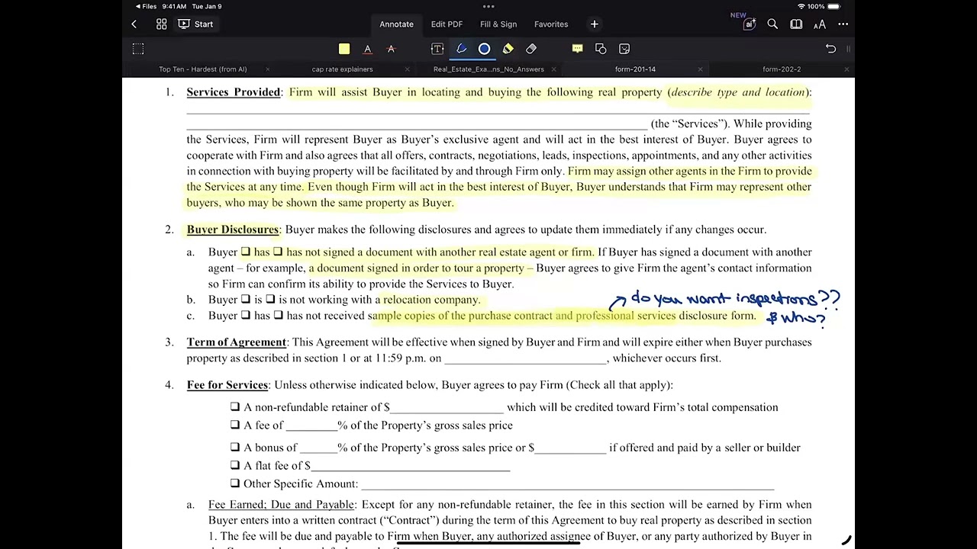Check 'is not working with' relocation box

click(x=270, y=300)
